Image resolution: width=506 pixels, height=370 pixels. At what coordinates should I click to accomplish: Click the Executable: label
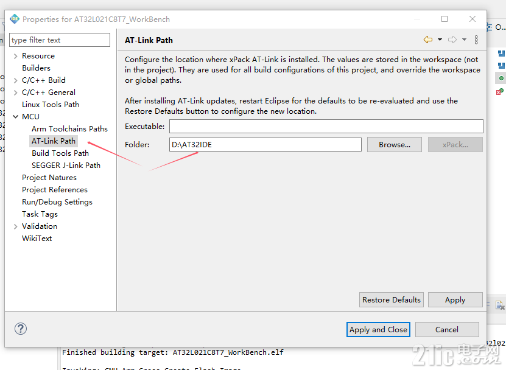tap(144, 127)
